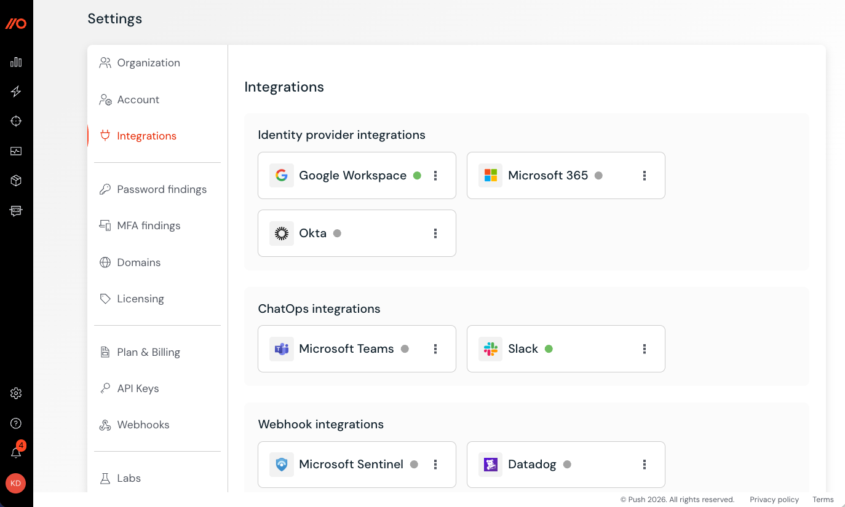845x507 pixels.
Task: Open the KD user avatar
Action: click(15, 484)
